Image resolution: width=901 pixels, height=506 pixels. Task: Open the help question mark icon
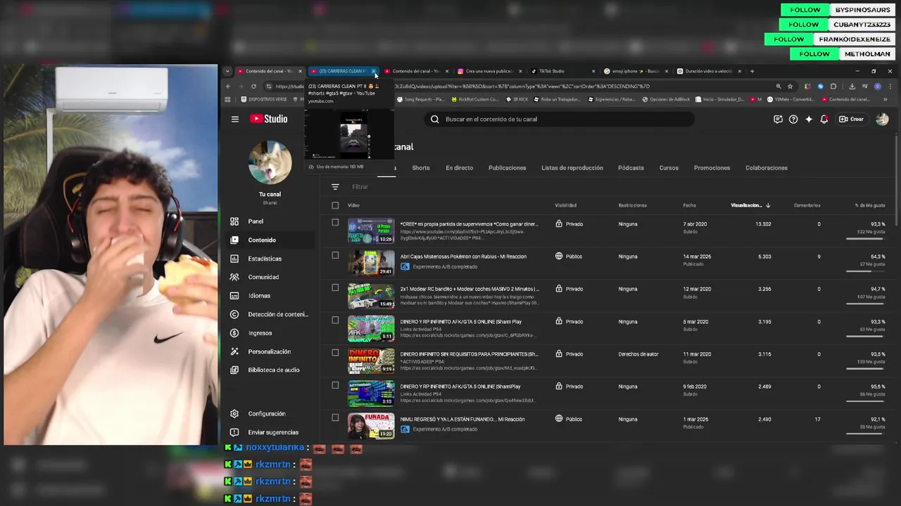[x=793, y=119]
